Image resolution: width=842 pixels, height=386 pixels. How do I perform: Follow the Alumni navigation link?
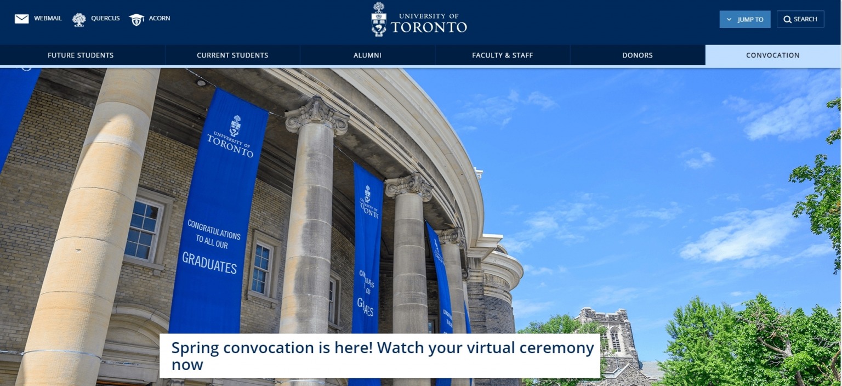pos(367,55)
